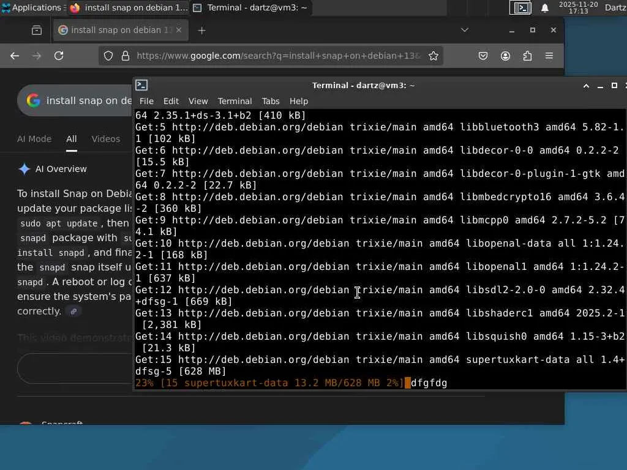Click the Google logo on search page
The image size is (627, 470).
pyautogui.click(x=33, y=100)
